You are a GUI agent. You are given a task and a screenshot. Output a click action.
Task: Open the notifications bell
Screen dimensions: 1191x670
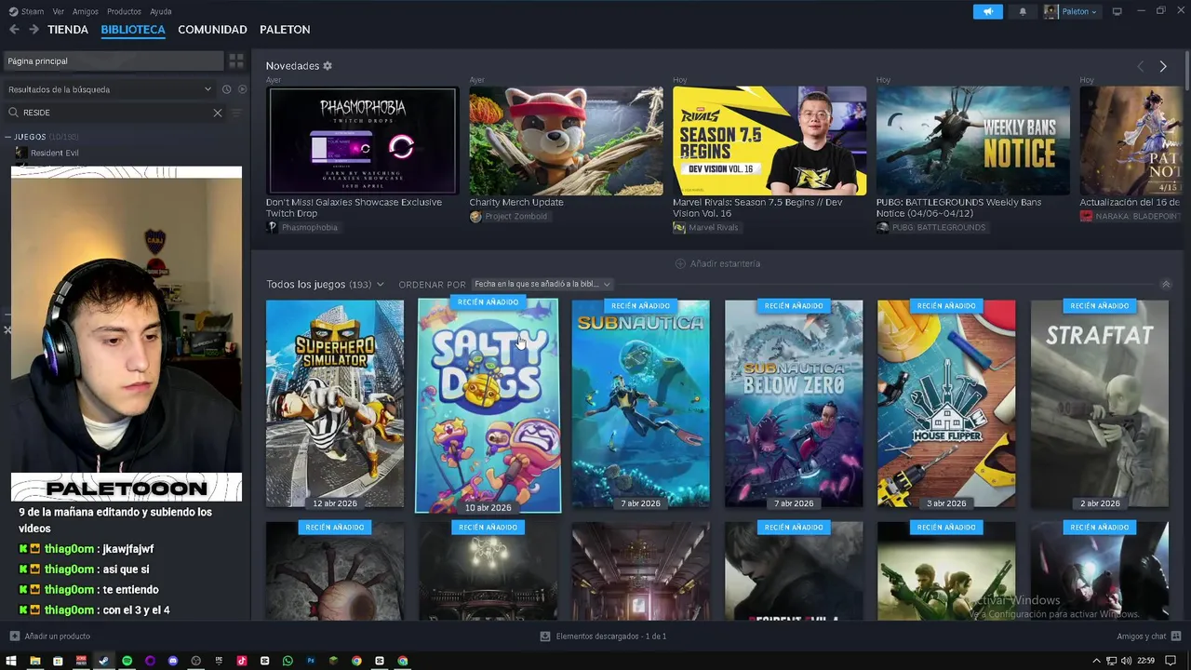(x=1023, y=11)
